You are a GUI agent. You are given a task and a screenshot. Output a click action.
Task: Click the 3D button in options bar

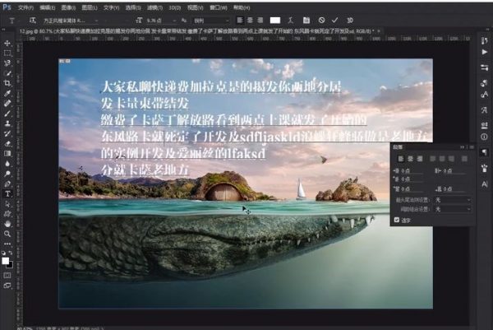[x=348, y=18]
